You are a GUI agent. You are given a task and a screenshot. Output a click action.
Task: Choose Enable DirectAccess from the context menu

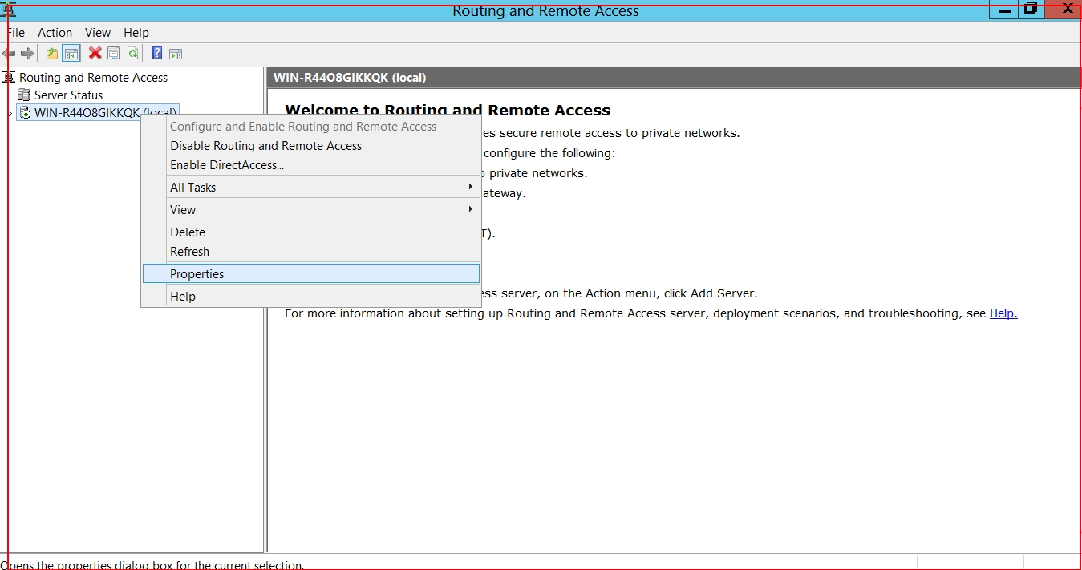click(x=227, y=165)
